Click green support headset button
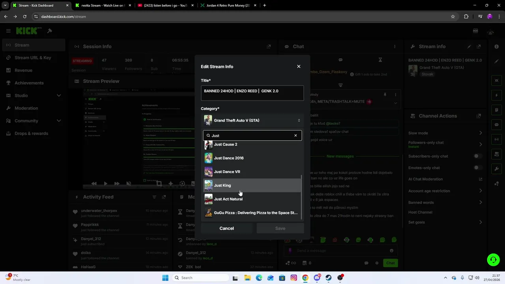 (493, 260)
